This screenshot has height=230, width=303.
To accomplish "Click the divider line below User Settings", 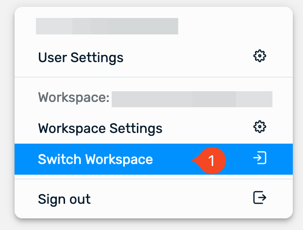I will (153, 77).
